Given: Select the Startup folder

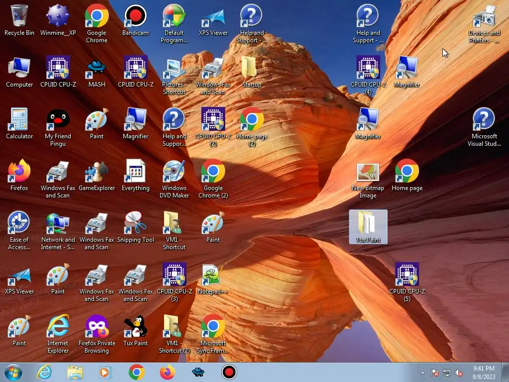Looking at the screenshot, I should [252, 72].
